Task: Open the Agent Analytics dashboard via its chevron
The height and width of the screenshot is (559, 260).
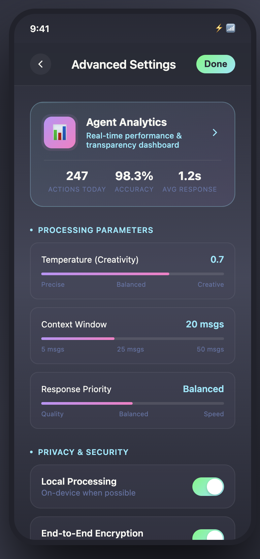Action: [215, 132]
